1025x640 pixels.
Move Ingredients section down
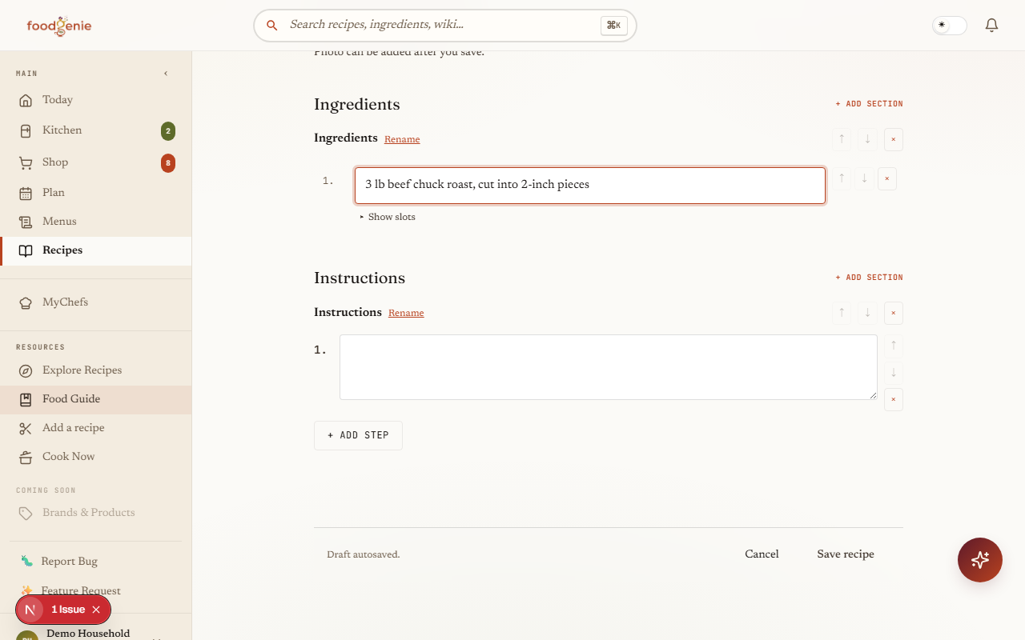(867, 139)
